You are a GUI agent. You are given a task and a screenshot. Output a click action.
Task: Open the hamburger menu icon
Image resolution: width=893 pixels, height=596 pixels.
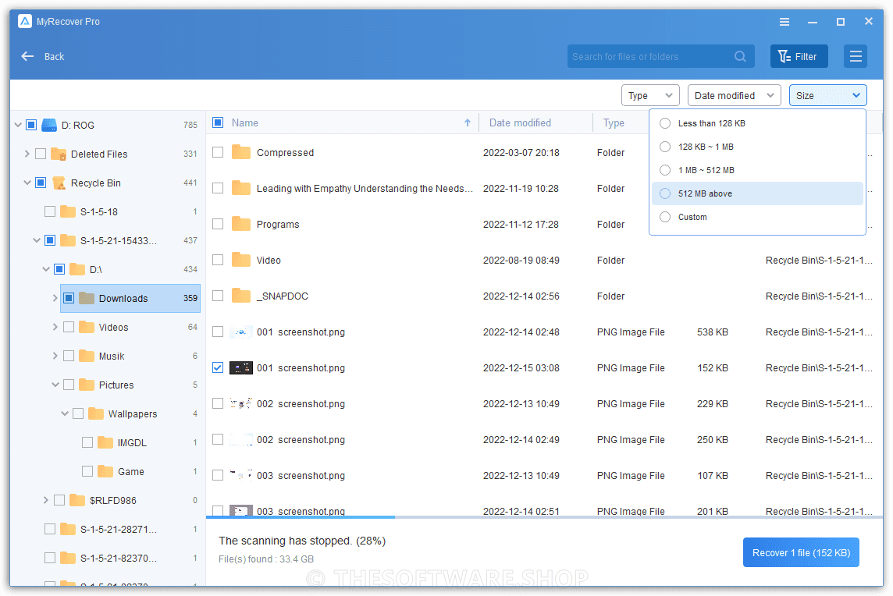[x=856, y=56]
